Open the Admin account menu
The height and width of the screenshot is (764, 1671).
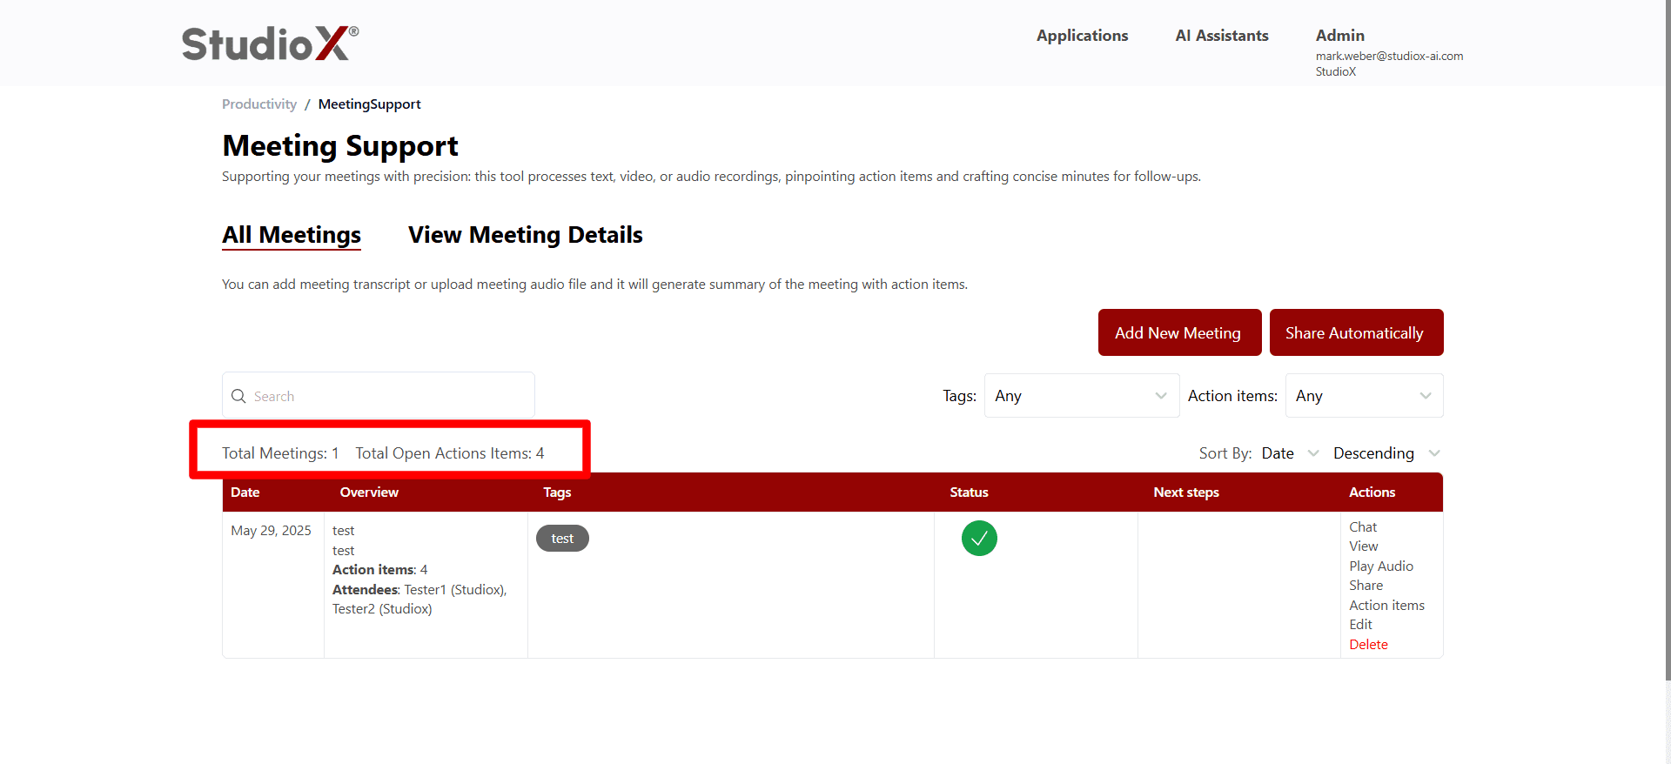[1339, 36]
